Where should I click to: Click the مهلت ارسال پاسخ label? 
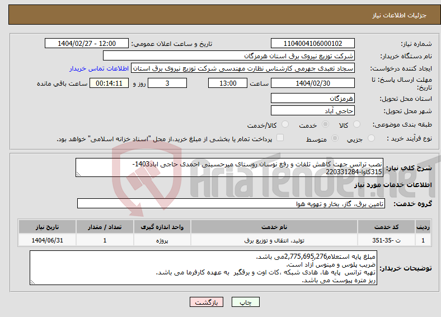click(402, 83)
